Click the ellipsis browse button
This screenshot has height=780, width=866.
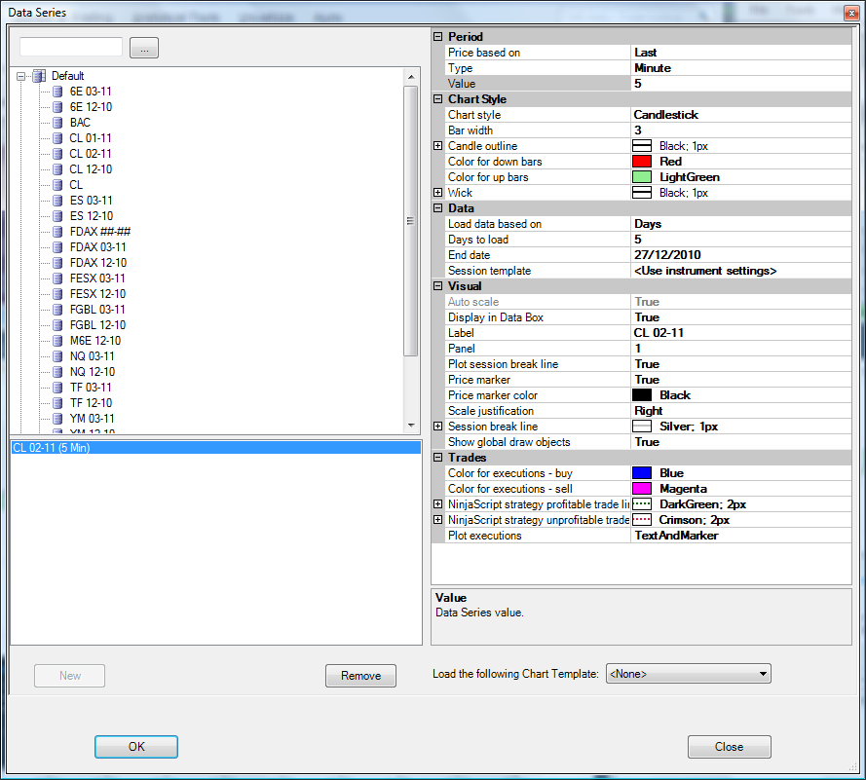[144, 48]
